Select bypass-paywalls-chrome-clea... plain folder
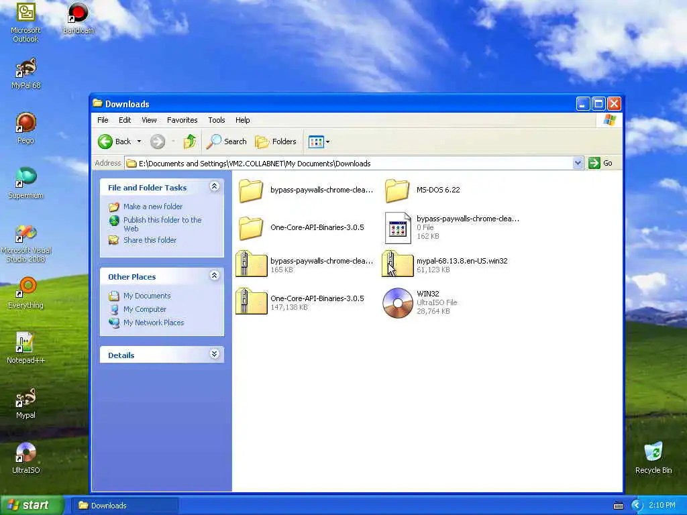The width and height of the screenshot is (687, 515). (x=305, y=190)
